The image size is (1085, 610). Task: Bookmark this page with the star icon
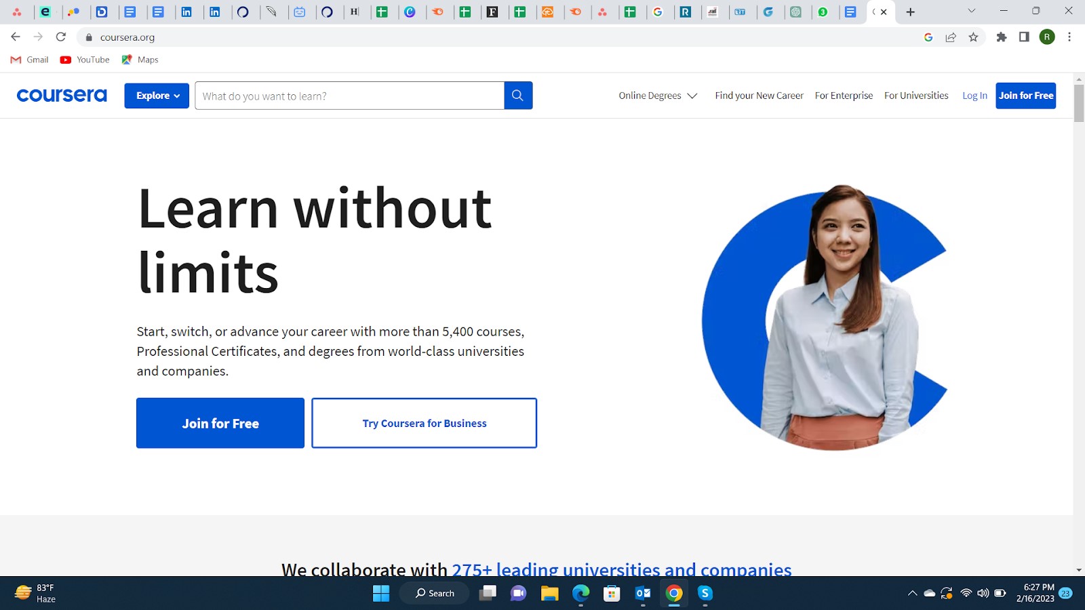[x=973, y=37]
